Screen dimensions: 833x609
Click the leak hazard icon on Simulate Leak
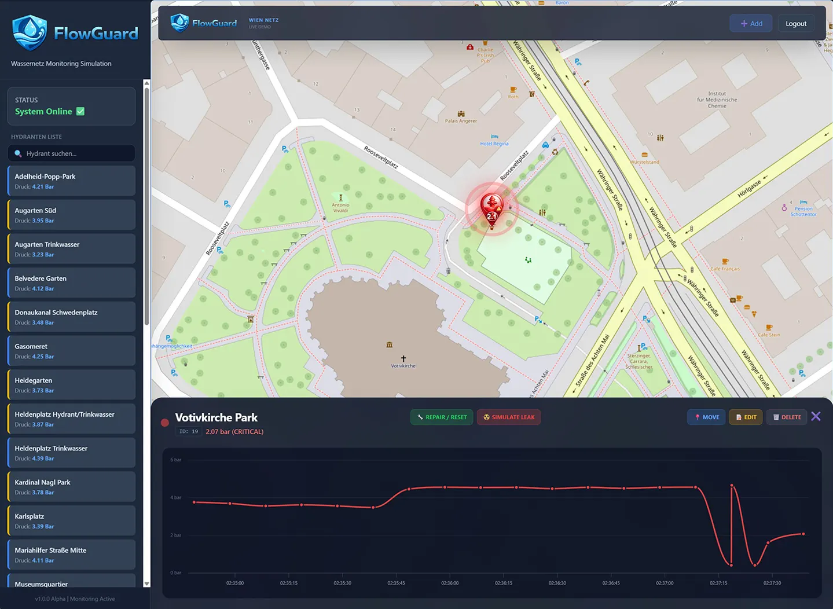(x=485, y=417)
